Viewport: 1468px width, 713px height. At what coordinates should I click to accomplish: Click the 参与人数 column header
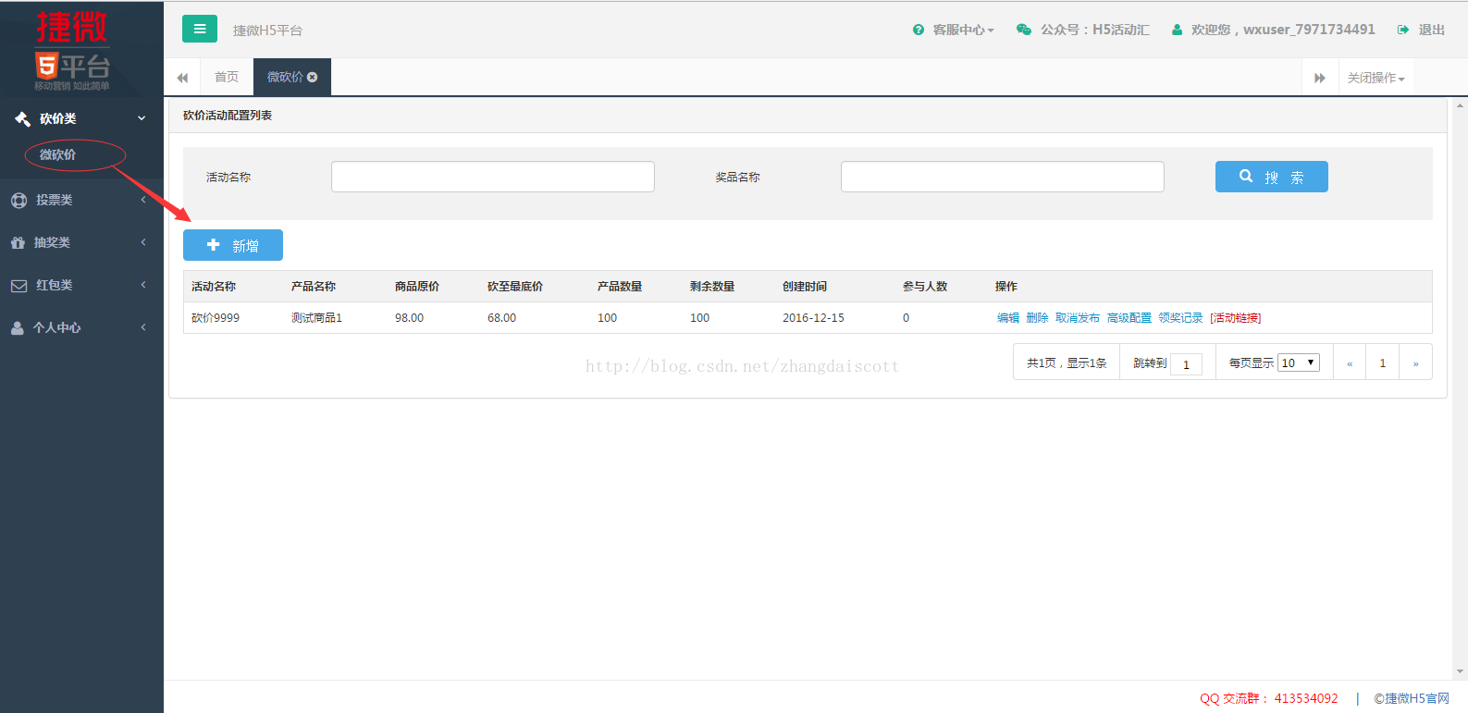coord(925,287)
